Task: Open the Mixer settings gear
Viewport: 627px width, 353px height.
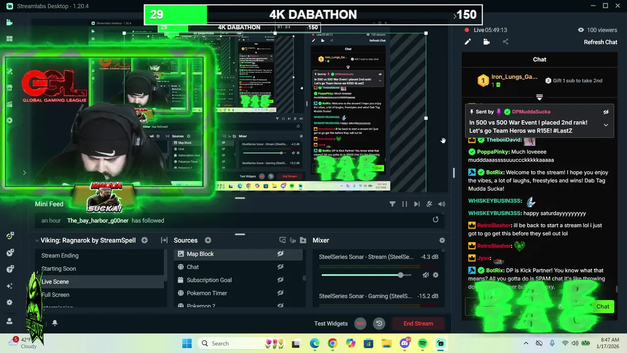Action: click(442, 240)
